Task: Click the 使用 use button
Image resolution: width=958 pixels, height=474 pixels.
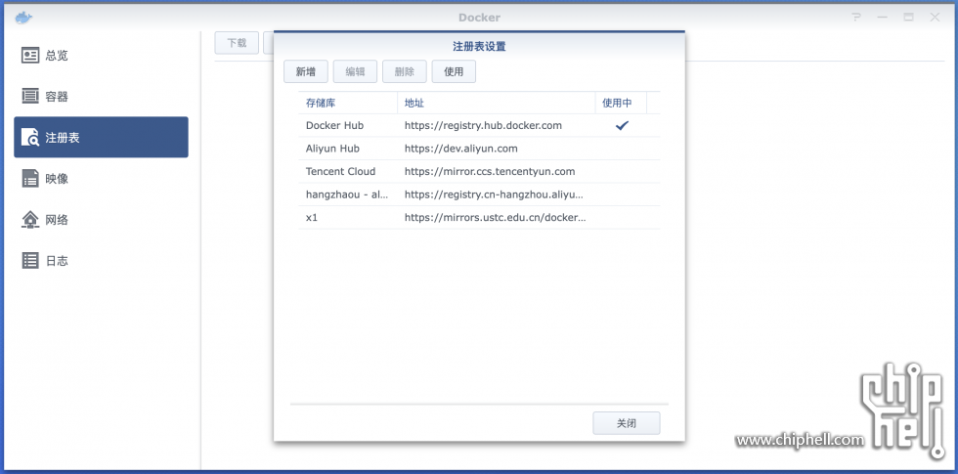Action: point(454,71)
